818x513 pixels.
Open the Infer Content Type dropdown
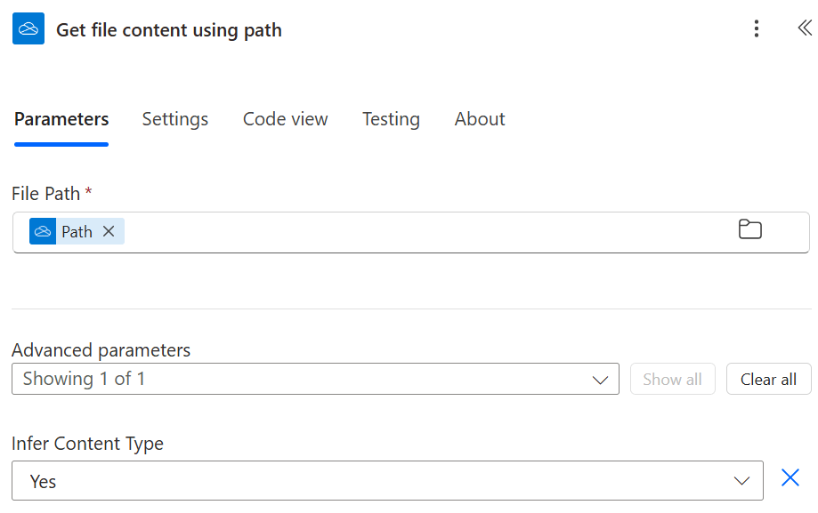387,481
